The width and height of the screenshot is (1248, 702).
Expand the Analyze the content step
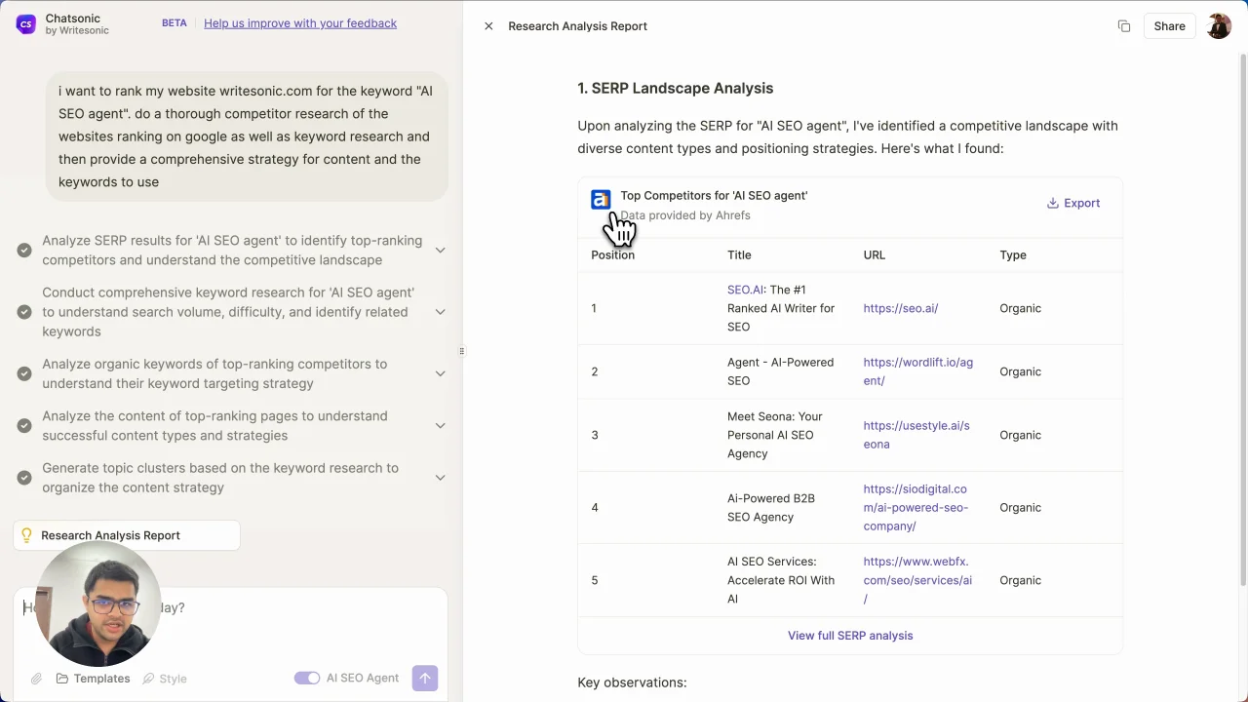(440, 426)
